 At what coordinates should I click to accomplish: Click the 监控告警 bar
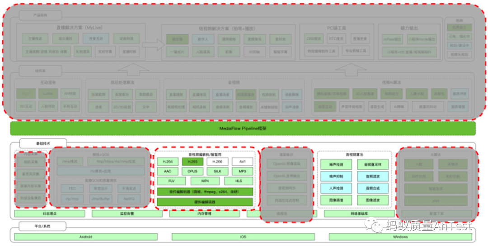[x=127, y=214]
